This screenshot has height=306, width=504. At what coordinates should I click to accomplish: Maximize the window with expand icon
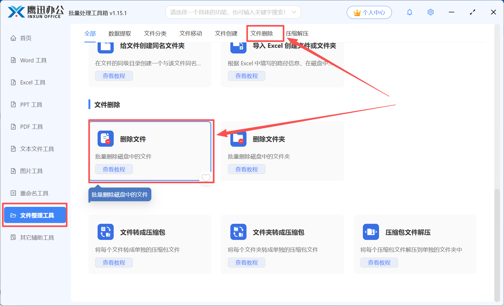[x=473, y=12]
